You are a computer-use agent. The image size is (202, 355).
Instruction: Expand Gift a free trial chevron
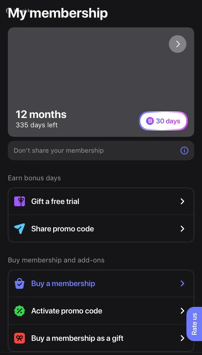pyautogui.click(x=182, y=201)
